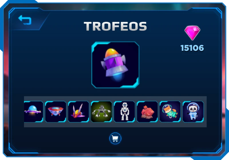Click the head of the white robot
The height and width of the screenshot is (160, 229).
pos(125,105)
